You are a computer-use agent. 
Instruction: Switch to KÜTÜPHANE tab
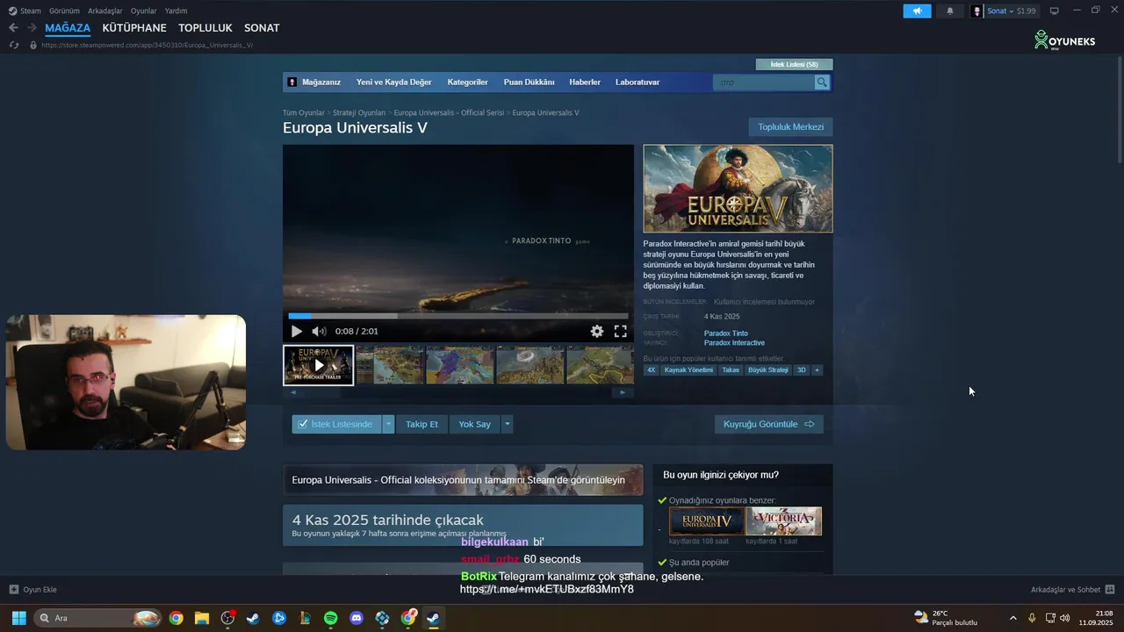134,28
